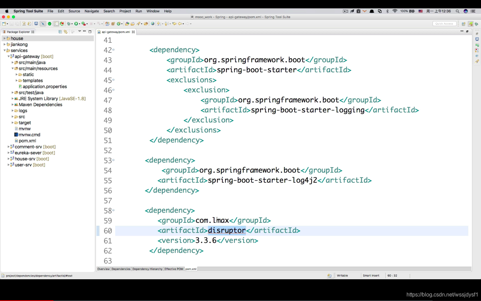Open the Run menu
481x301 pixels.
[x=139, y=11]
